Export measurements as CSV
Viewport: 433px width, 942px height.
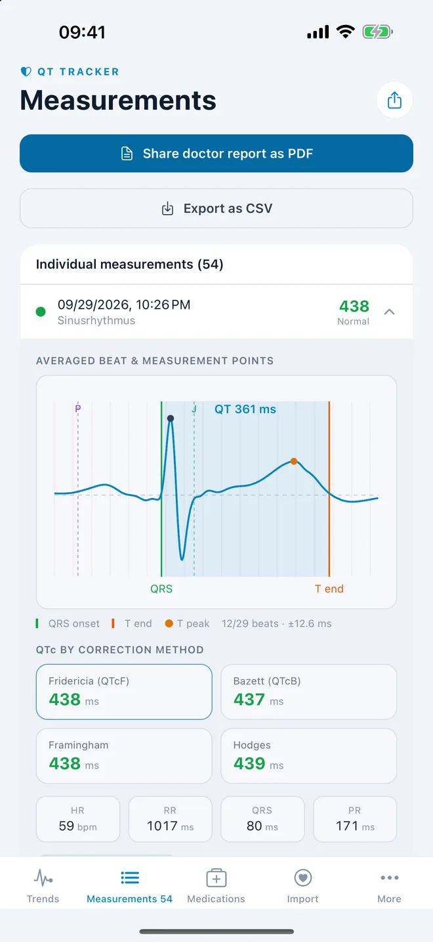216,209
